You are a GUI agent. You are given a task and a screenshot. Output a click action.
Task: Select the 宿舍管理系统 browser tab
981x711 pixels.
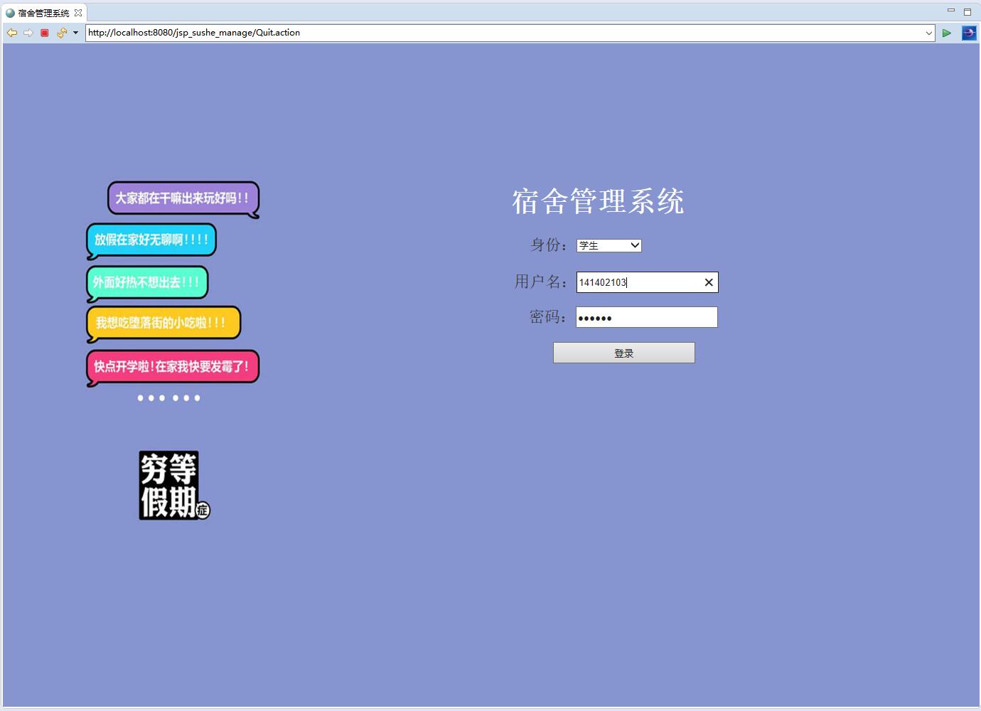tap(43, 12)
